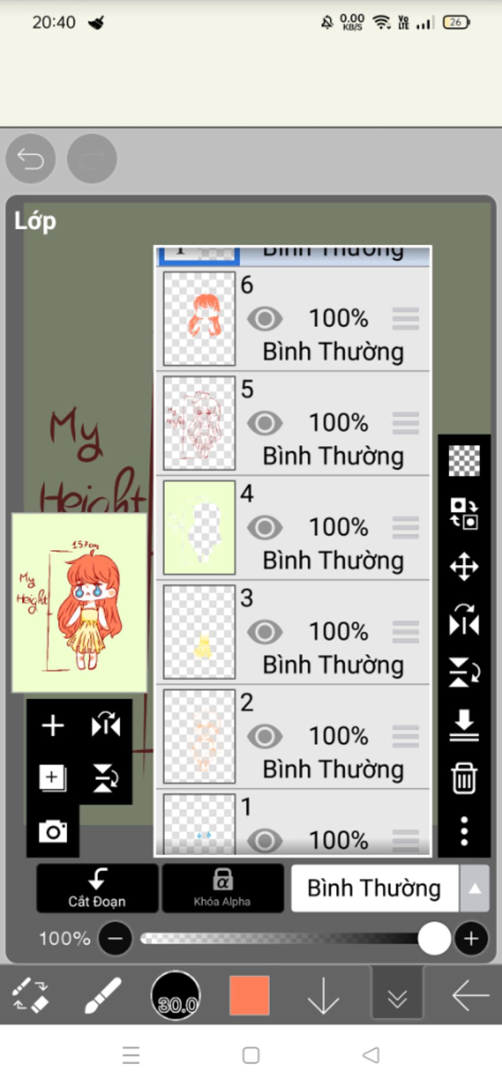Select the brush tool

pyautogui.click(x=102, y=995)
